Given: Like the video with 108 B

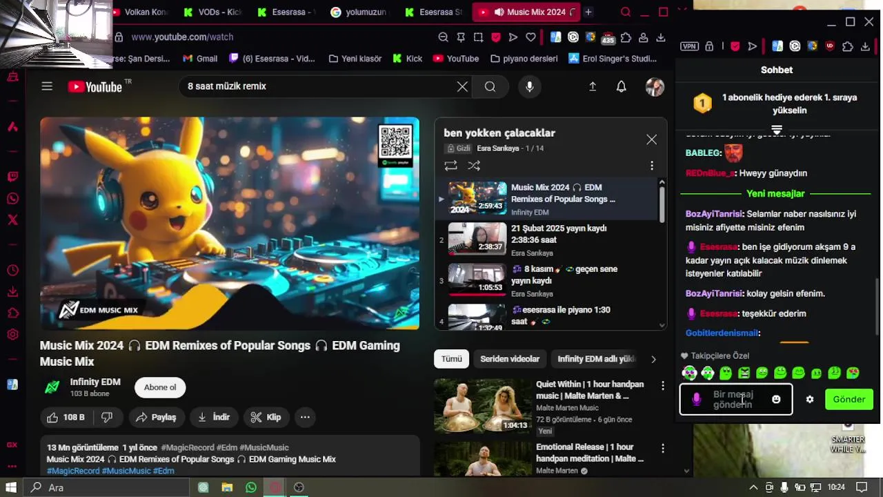Looking at the screenshot, I should (x=66, y=417).
